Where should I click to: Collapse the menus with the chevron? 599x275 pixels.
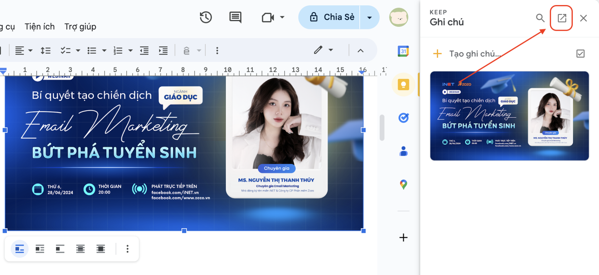pyautogui.click(x=360, y=51)
